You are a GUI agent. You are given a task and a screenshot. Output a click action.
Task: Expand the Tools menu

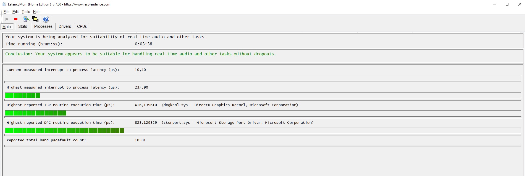[x=26, y=12]
